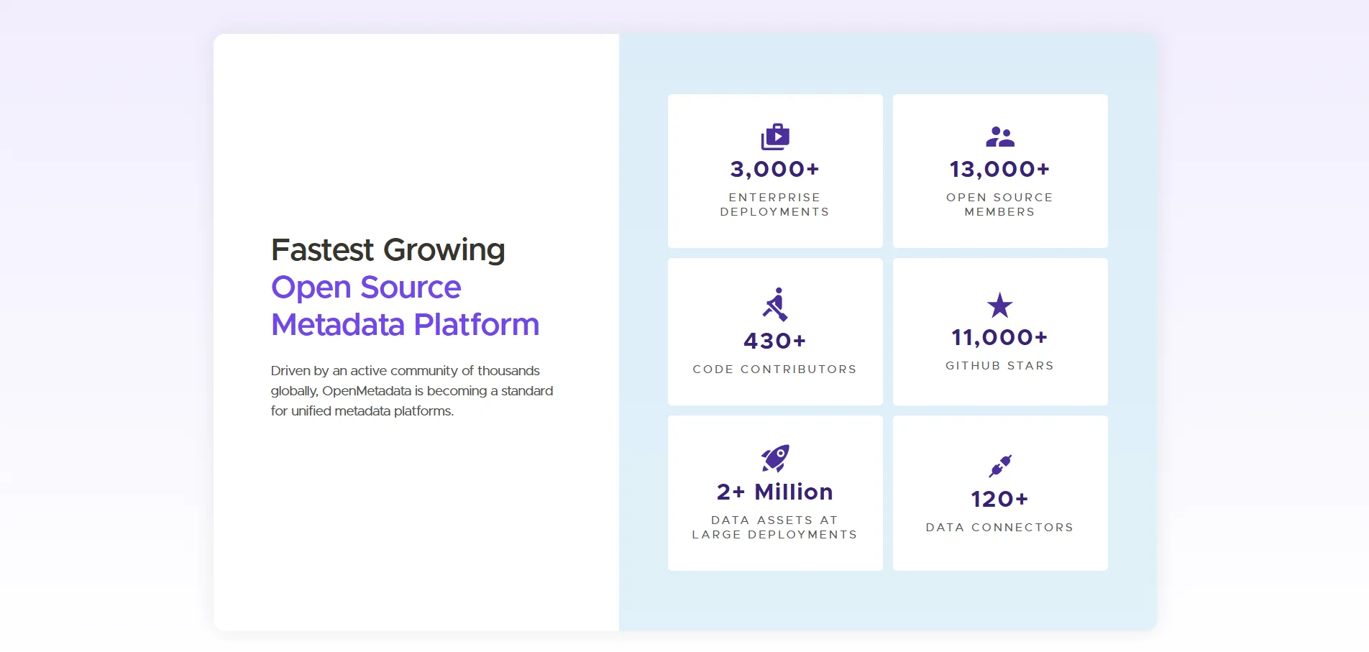This screenshot has width=1369, height=652.
Task: Click the star icon above 11,000+
Action: pos(999,306)
